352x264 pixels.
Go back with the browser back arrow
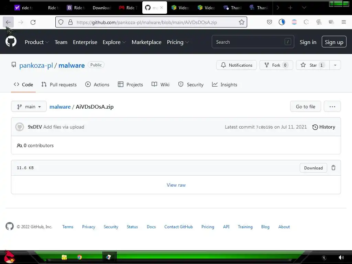click(x=8, y=22)
